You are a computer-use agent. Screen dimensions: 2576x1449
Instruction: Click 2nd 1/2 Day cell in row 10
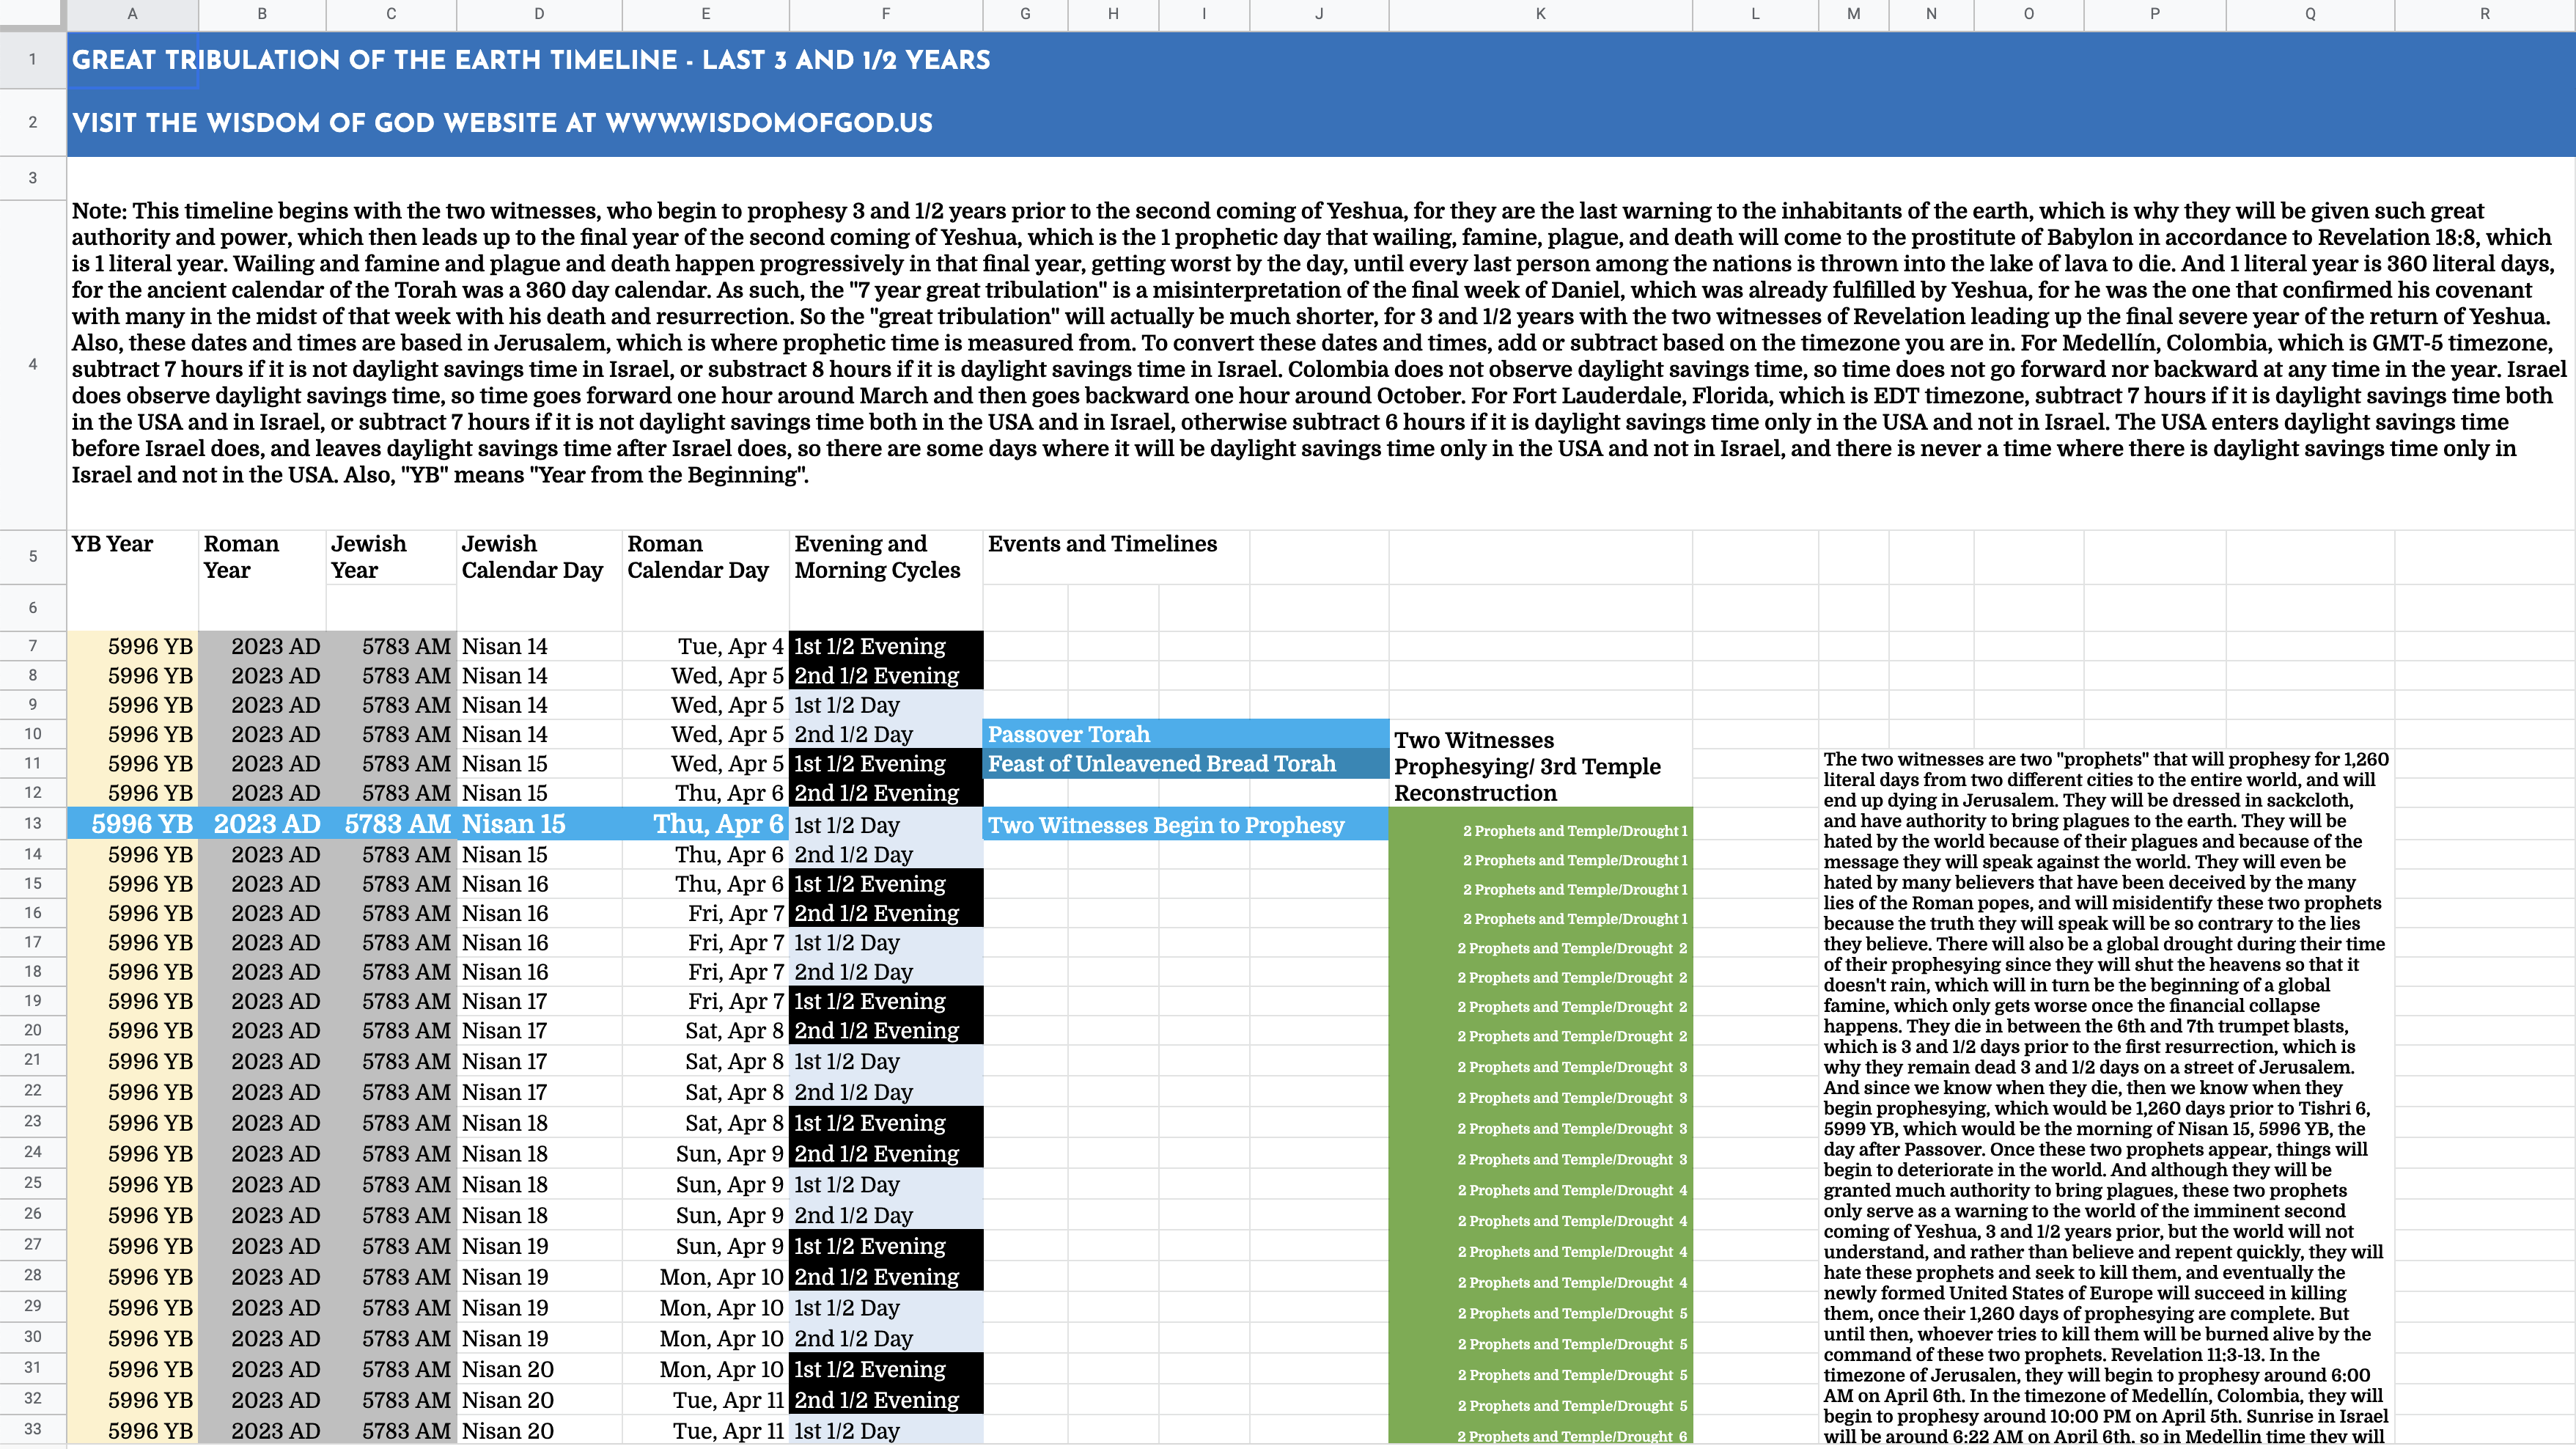886,734
